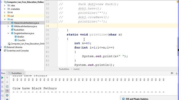Select Scratches and Consoles entry

point(18,51)
